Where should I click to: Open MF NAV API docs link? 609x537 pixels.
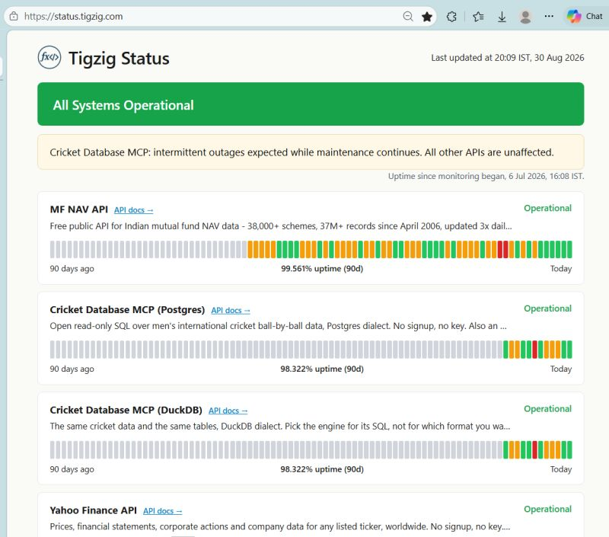(134, 210)
